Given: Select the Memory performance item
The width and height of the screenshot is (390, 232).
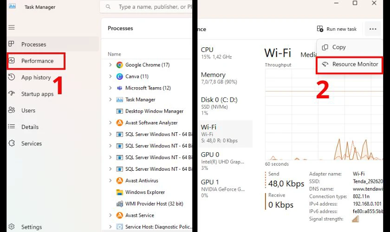Looking at the screenshot, I should (213, 78).
